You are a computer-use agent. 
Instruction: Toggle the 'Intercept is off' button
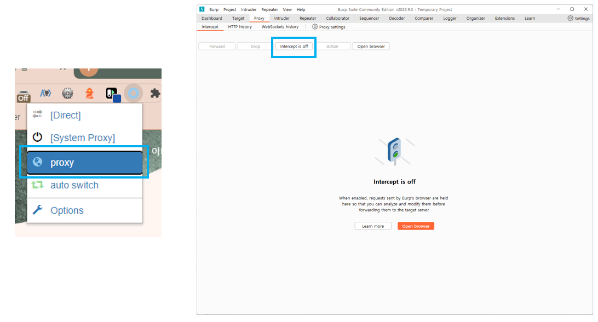294,46
